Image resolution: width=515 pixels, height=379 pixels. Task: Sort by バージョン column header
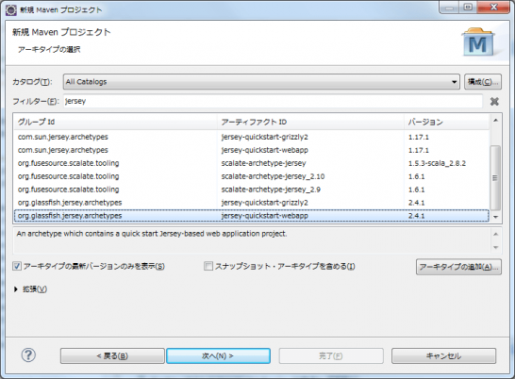[447, 123]
